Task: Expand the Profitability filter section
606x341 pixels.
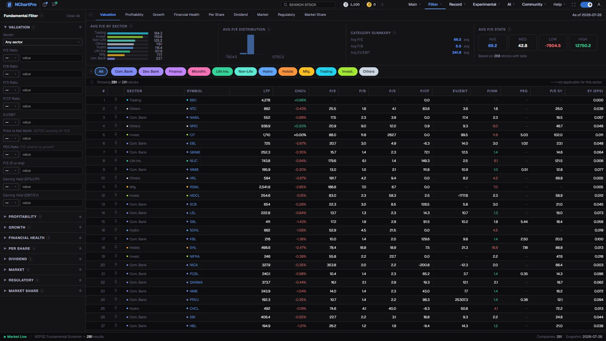Action: (x=22, y=217)
